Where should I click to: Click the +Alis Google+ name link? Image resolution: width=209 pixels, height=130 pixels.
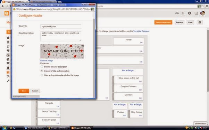coord(177,13)
